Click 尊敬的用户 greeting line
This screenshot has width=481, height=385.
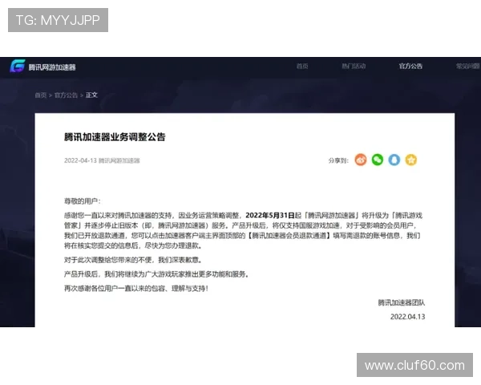[83, 201]
